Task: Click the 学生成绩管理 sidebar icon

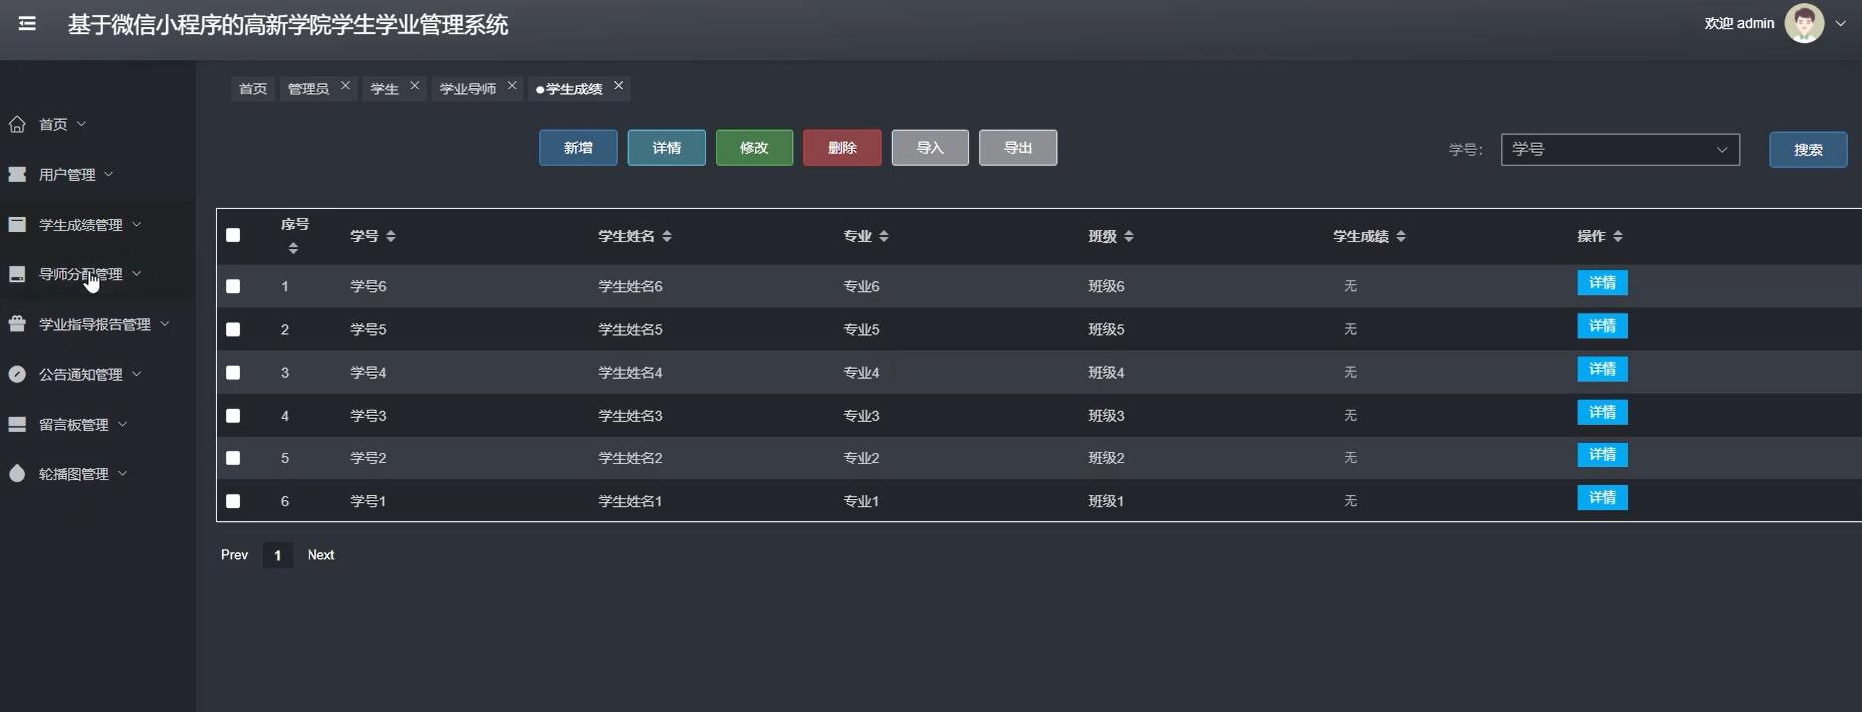Action: (x=17, y=224)
